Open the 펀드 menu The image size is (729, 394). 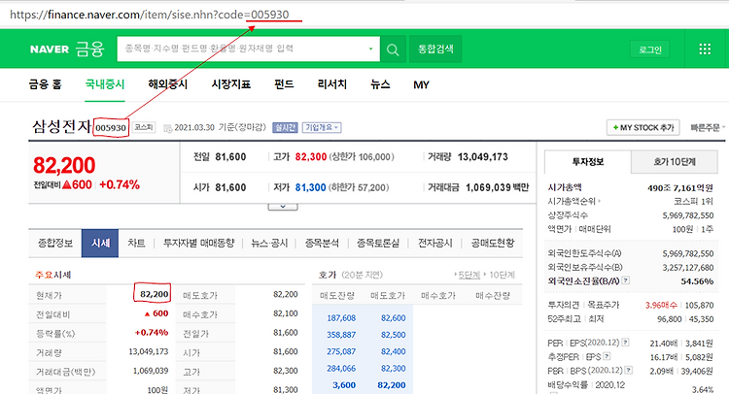coord(284,84)
